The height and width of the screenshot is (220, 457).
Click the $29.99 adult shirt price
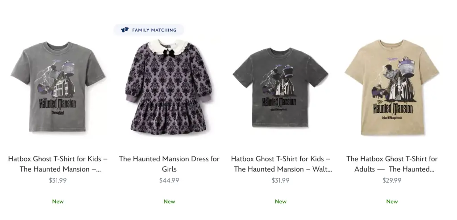[x=392, y=180]
